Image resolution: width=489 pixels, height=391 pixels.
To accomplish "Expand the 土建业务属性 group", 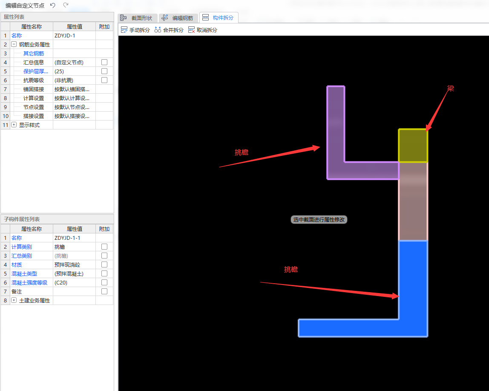I will pyautogui.click(x=14, y=300).
